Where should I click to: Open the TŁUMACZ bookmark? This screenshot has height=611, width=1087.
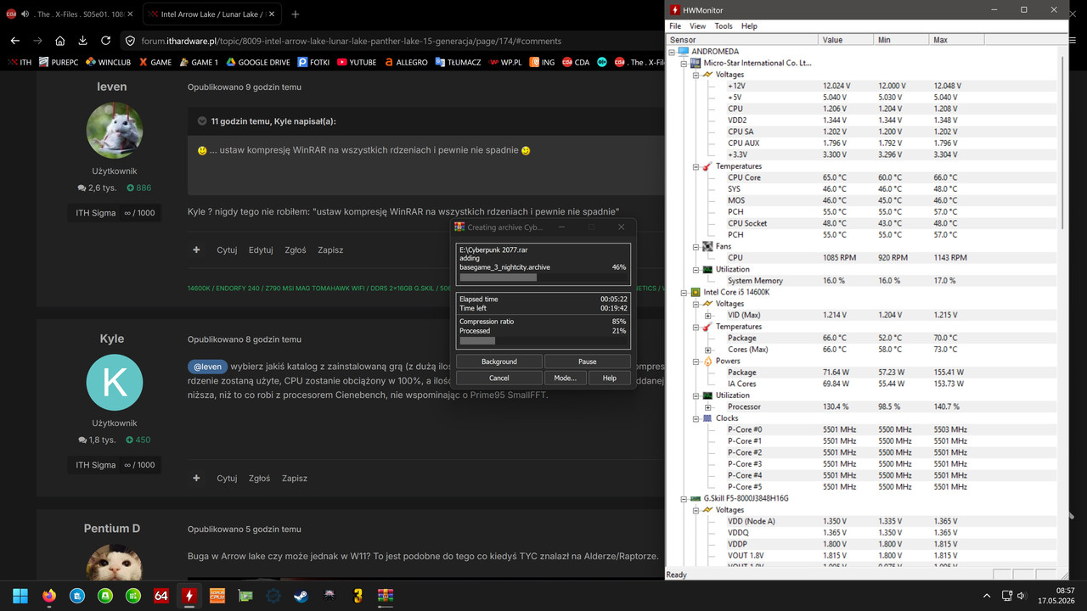pyautogui.click(x=458, y=62)
